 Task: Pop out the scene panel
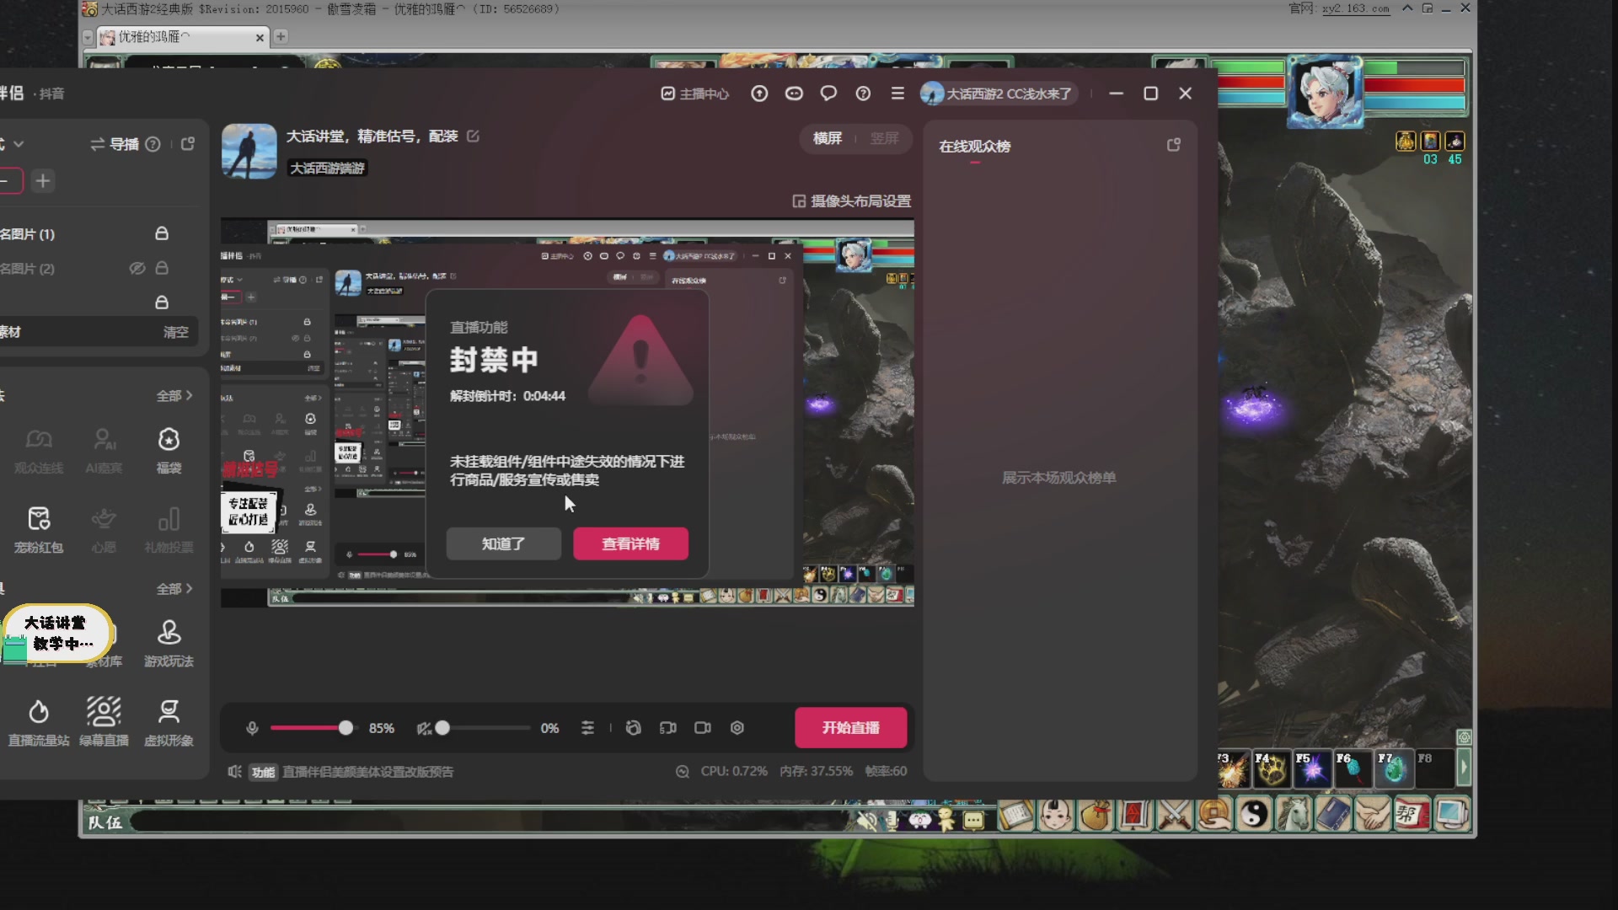point(188,144)
